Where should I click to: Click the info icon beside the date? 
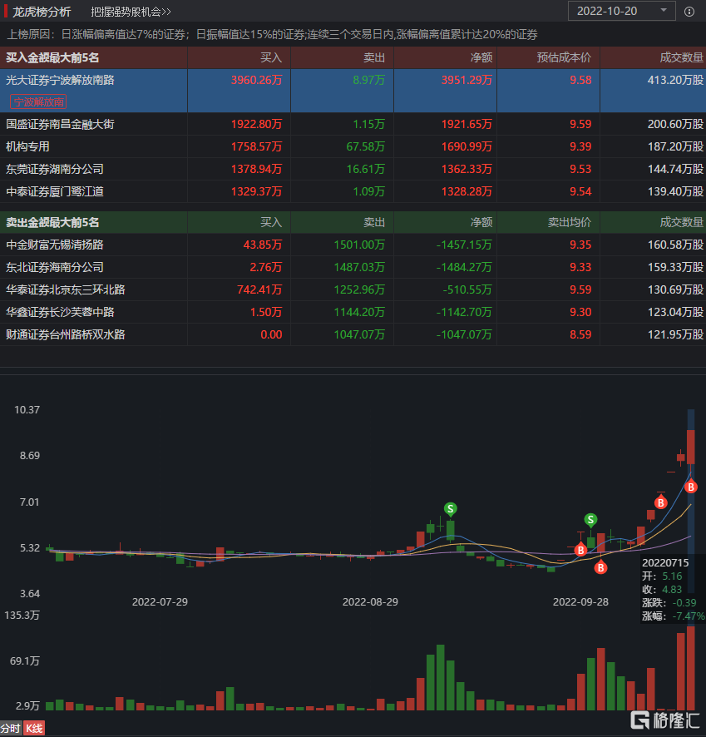pyautogui.click(x=689, y=12)
